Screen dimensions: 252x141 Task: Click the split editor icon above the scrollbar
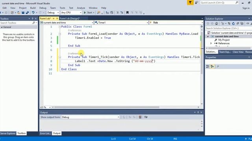(202, 26)
